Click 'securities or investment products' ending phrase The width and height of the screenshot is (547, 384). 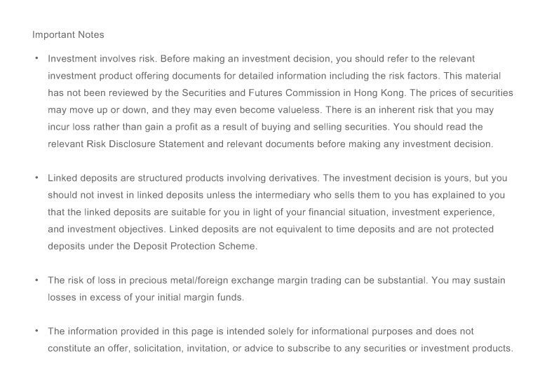tap(438, 348)
